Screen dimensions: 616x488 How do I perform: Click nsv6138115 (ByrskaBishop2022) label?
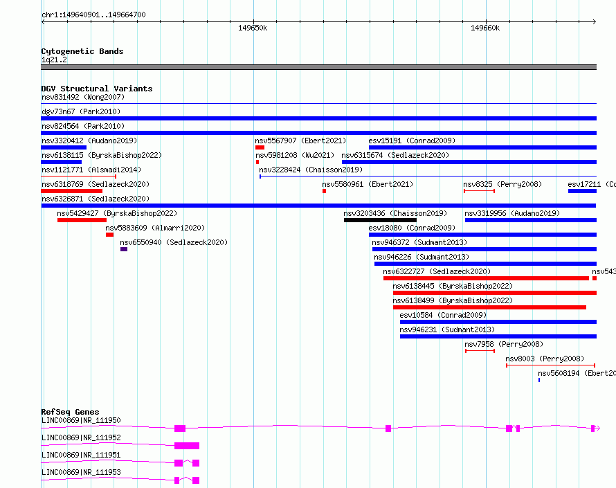click(102, 155)
